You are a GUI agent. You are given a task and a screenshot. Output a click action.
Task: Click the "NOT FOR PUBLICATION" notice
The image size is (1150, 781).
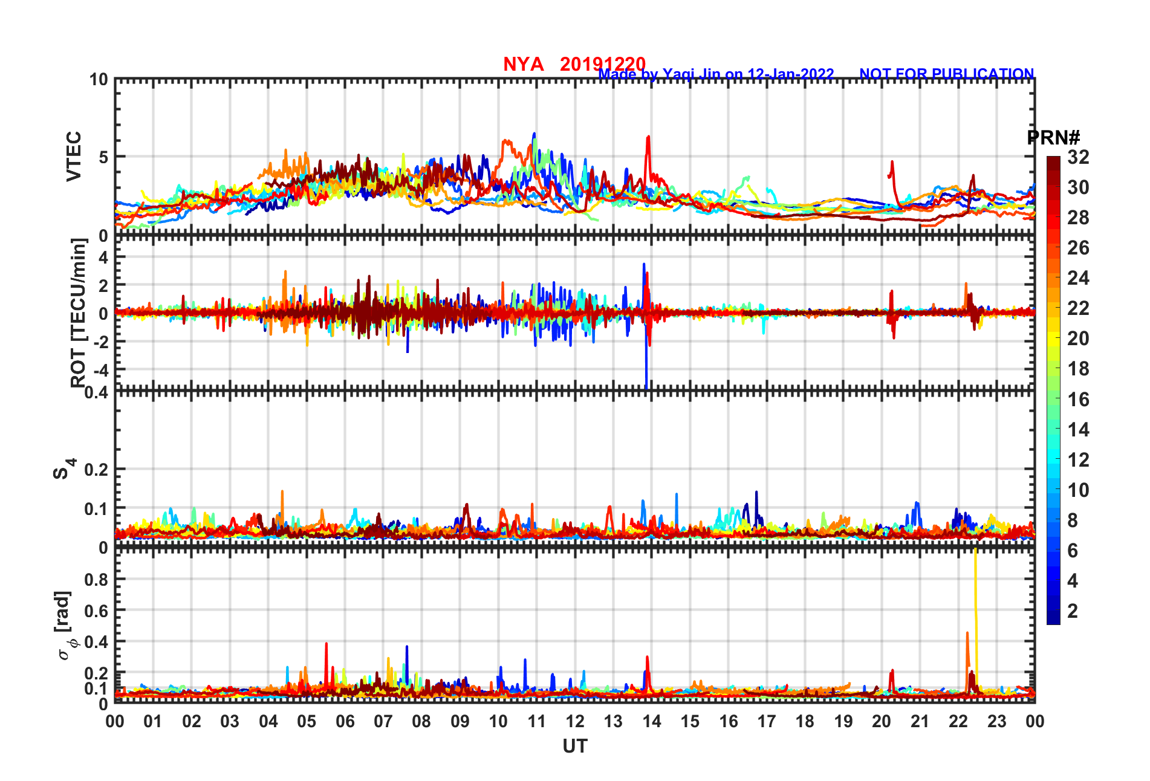(x=947, y=74)
